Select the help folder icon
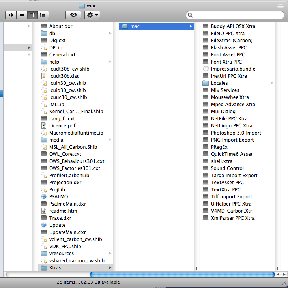Screen dimensions: 288x288 44,62
